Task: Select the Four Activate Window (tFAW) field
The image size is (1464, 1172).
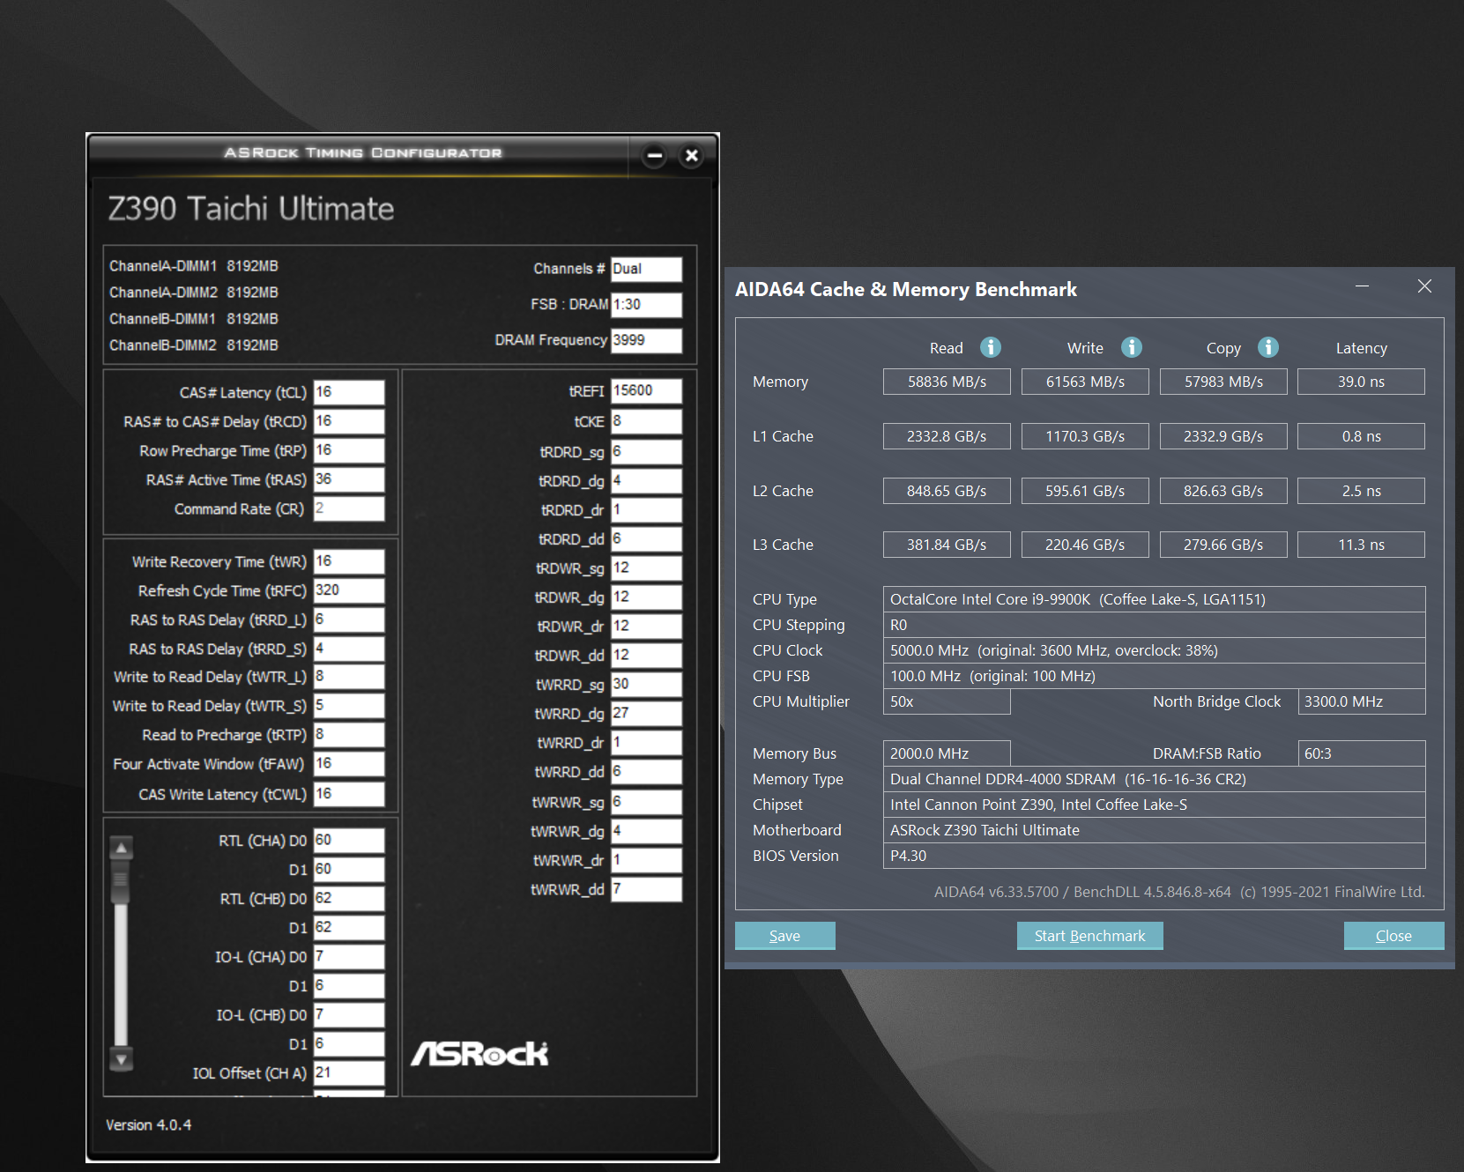Action: (x=349, y=764)
